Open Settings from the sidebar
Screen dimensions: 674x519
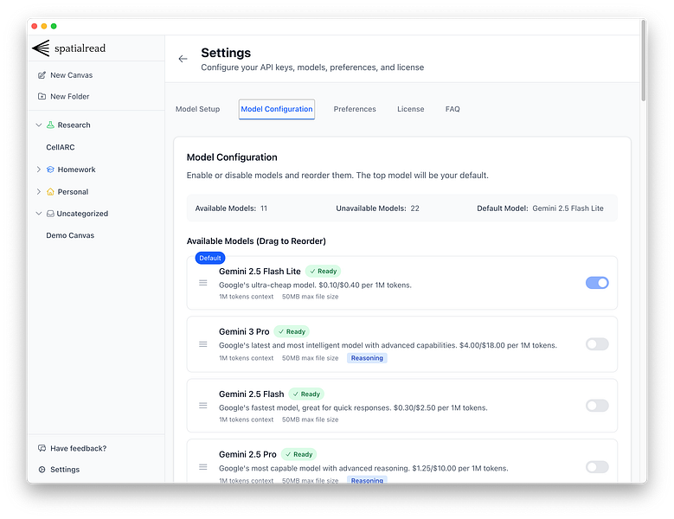59,470
